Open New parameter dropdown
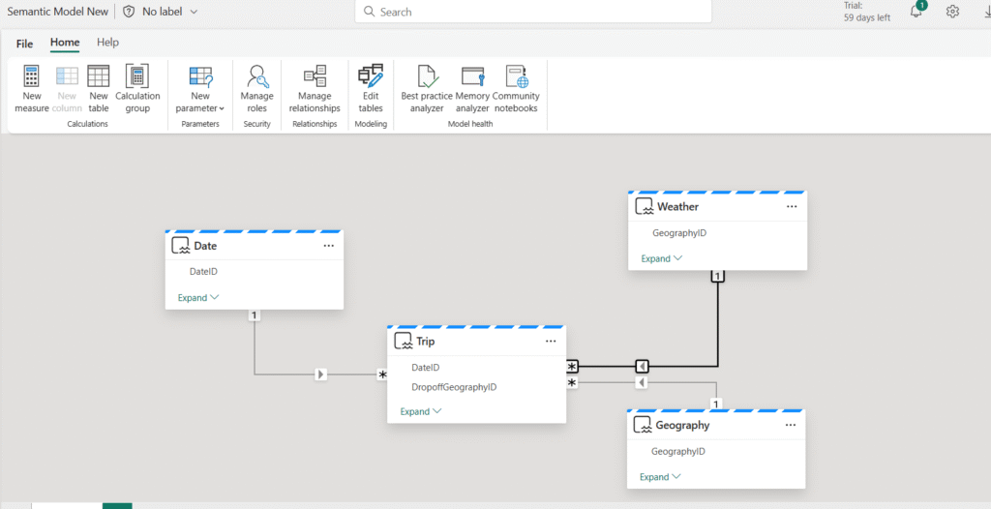Image resolution: width=991 pixels, height=509 pixels. [x=200, y=89]
